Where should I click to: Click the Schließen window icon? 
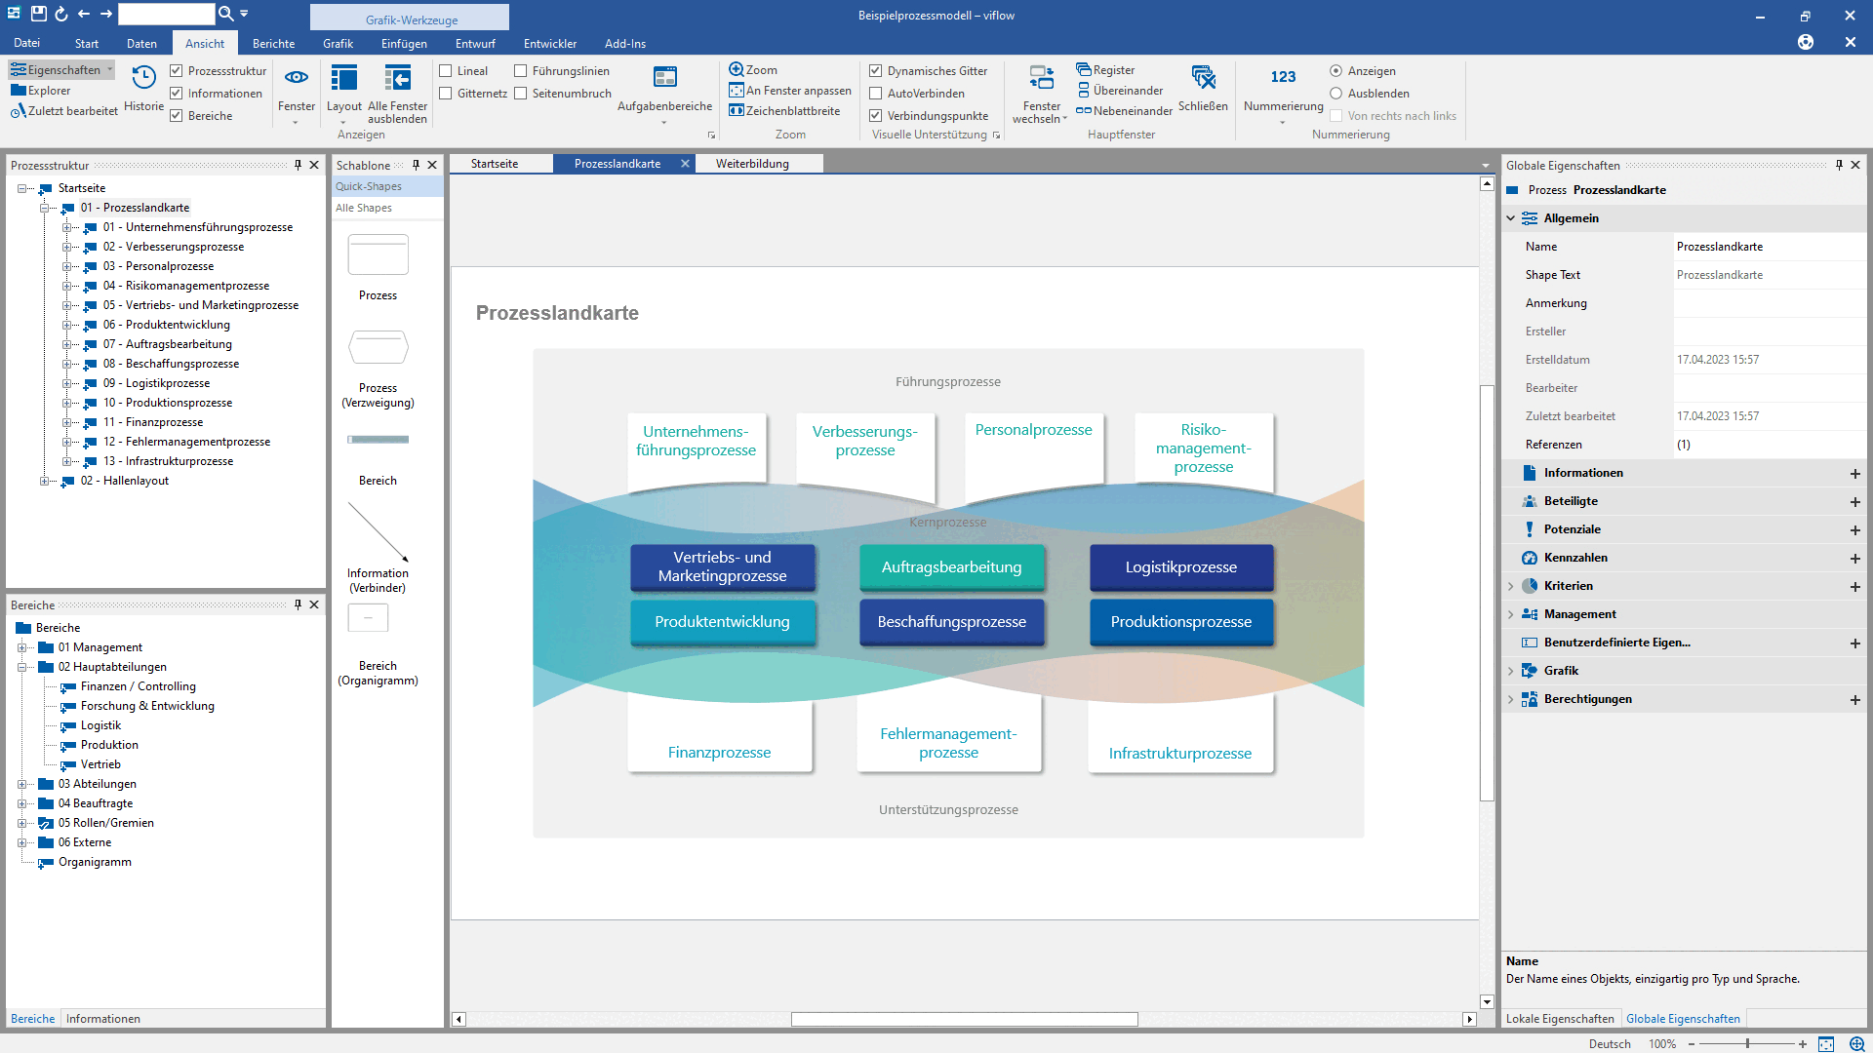1203,78
